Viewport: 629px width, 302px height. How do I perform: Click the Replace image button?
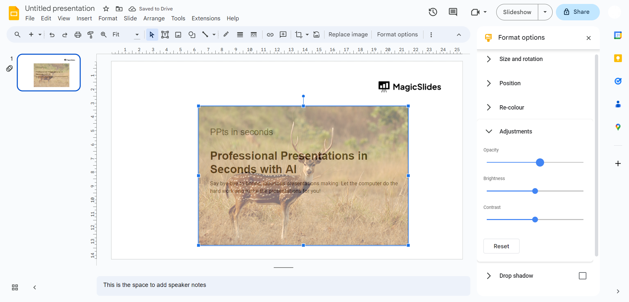348,35
